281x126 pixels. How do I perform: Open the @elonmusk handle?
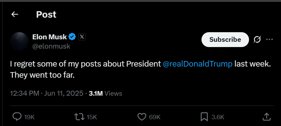tap(51, 46)
